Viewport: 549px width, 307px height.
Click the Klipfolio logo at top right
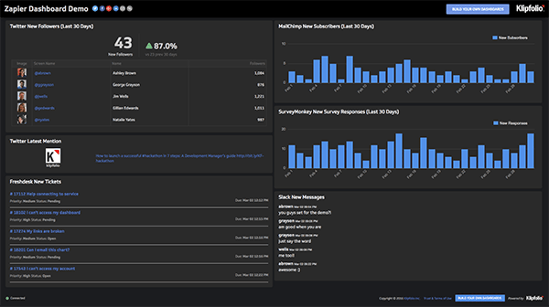click(529, 9)
